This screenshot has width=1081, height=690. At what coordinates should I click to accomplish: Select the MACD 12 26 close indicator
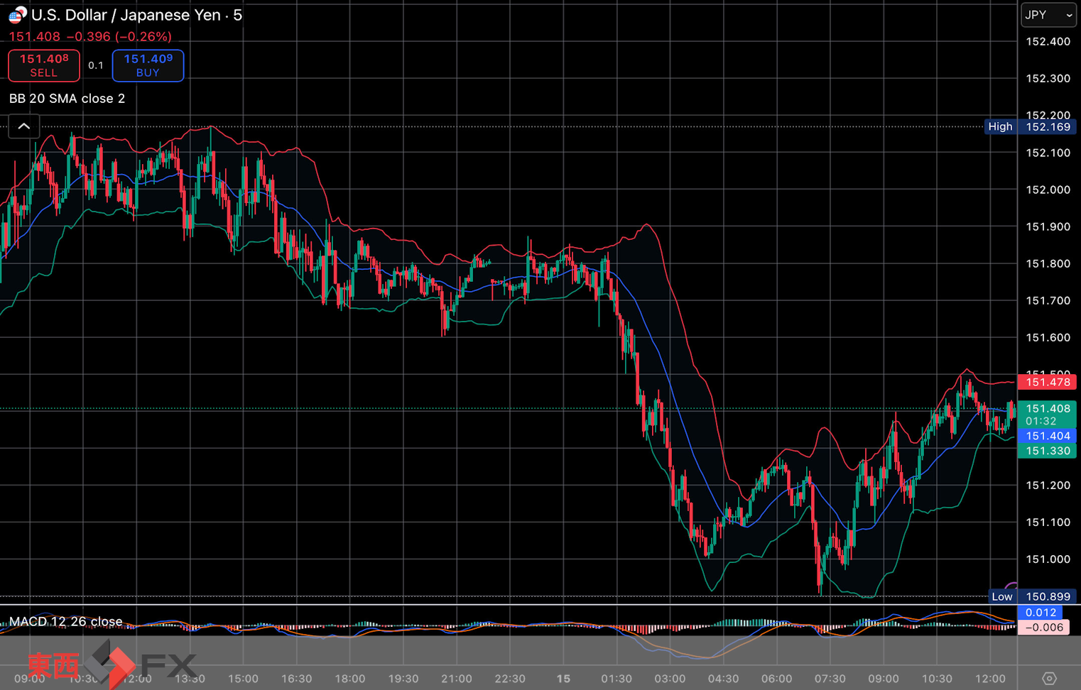click(x=66, y=622)
